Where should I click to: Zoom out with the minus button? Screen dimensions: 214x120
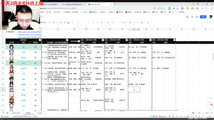tap(203, 113)
